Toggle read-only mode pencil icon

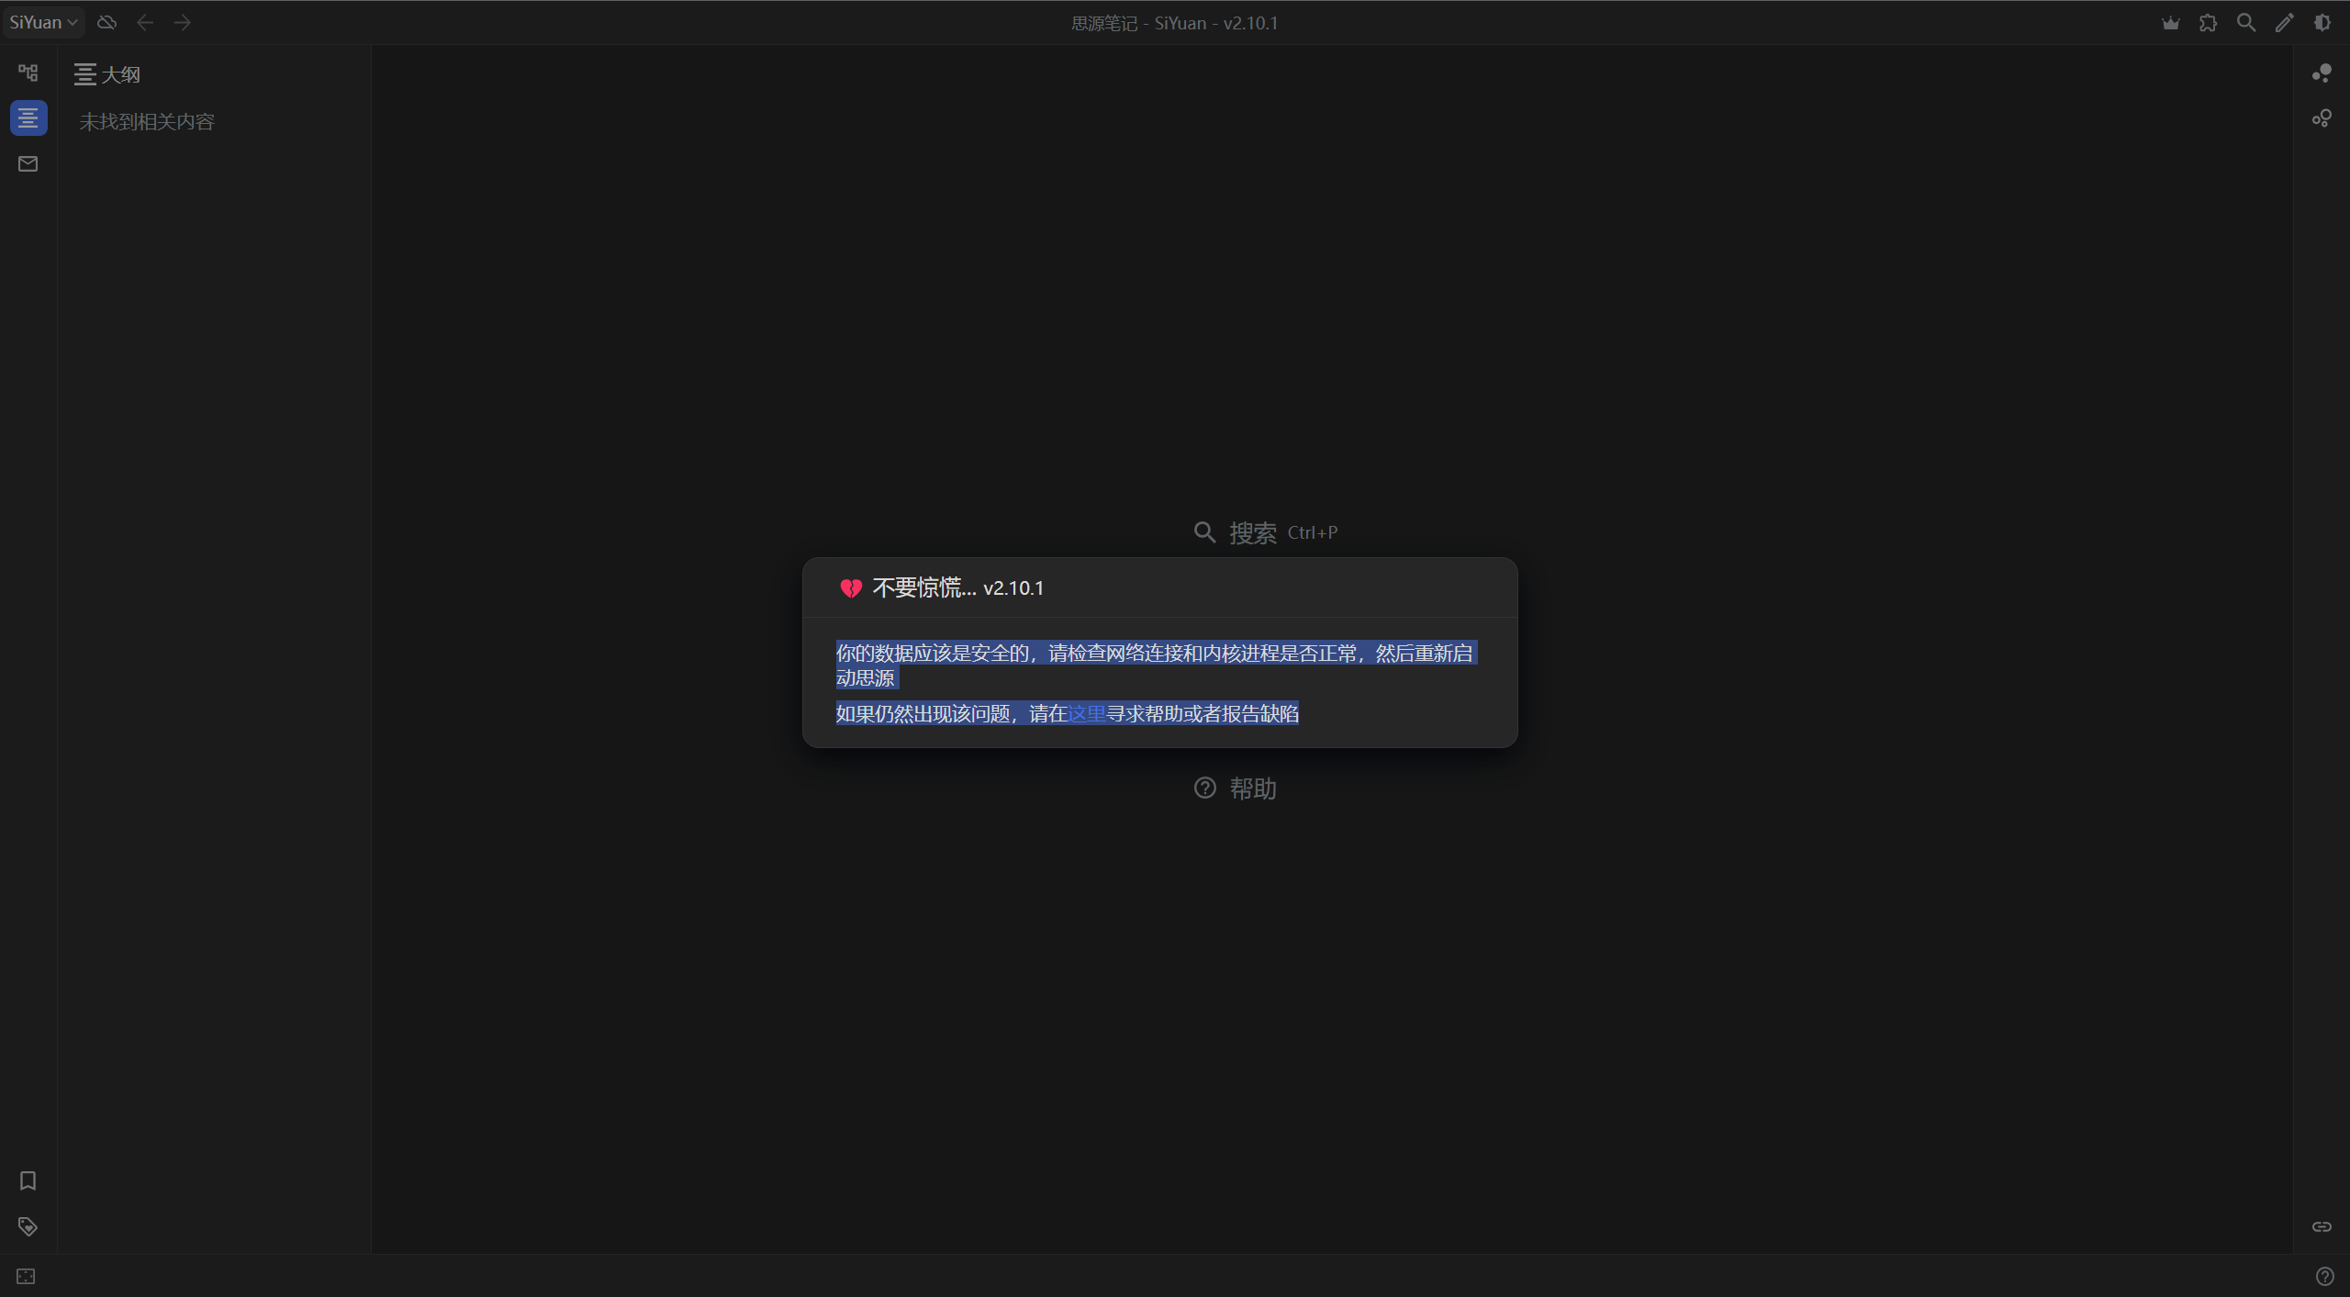point(2284,23)
